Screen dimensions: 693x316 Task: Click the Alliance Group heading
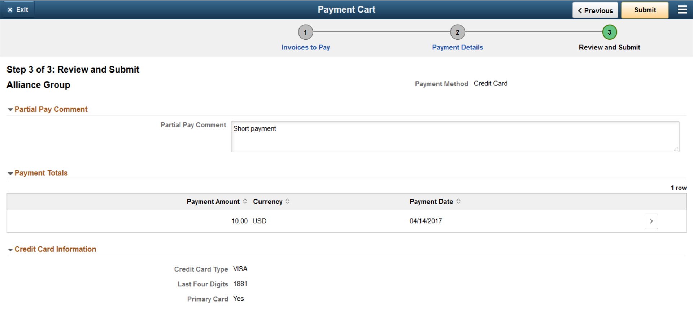(x=38, y=85)
